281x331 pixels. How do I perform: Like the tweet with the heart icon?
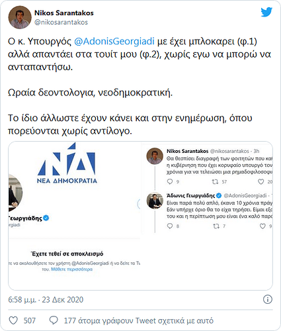pos(13,320)
